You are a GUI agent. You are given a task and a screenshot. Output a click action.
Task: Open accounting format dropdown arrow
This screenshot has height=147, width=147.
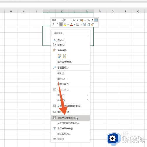point(85,20)
